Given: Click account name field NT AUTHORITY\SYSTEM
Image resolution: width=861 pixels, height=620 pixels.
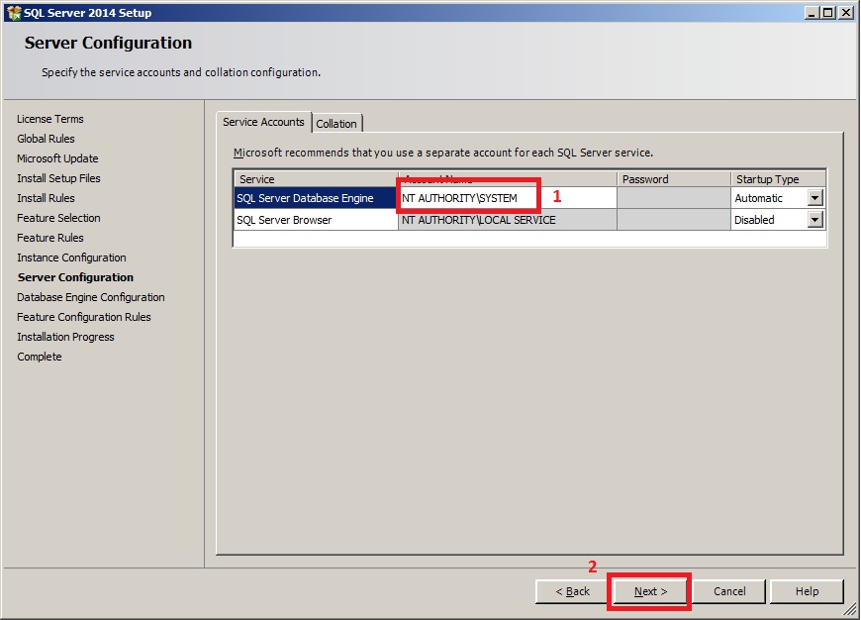Looking at the screenshot, I should click(x=508, y=198).
